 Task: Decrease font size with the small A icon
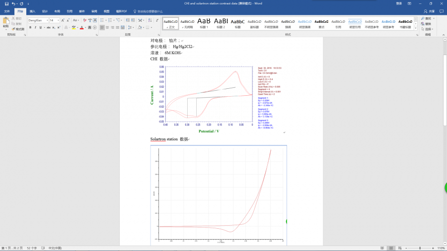coord(68,20)
